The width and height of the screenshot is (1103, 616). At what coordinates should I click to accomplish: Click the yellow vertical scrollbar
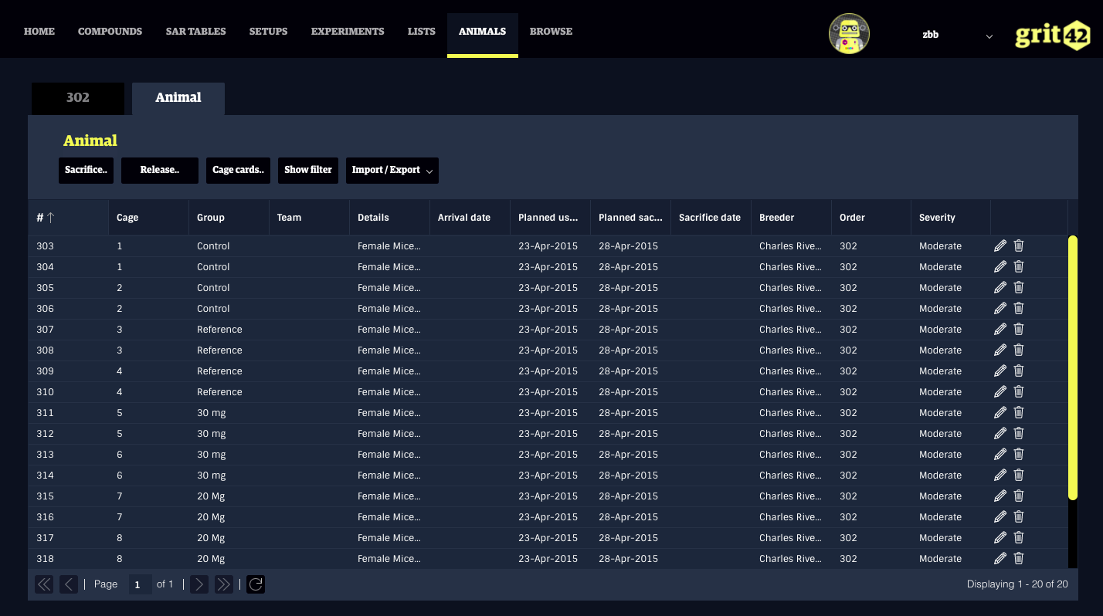point(1072,367)
